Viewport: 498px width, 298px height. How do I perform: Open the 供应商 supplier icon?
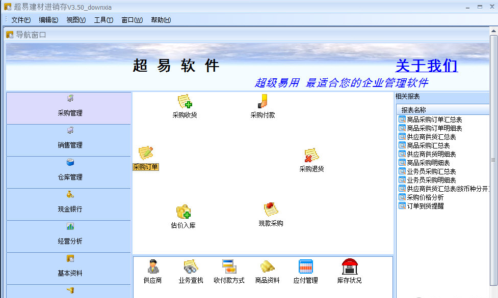(153, 272)
